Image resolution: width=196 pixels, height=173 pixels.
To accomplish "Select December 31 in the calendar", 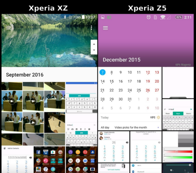I will pos(130,99).
